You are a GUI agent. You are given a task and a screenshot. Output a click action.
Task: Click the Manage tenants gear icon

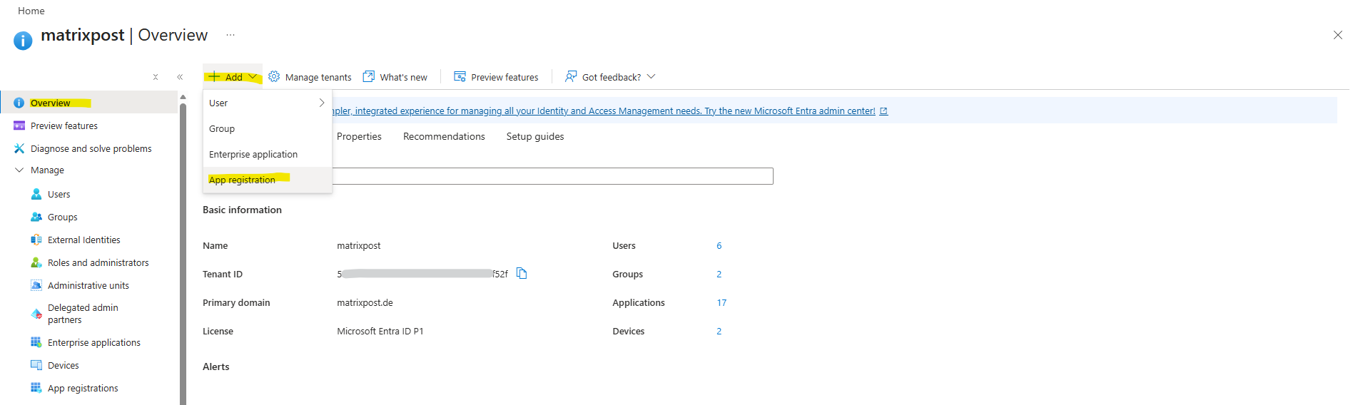click(x=274, y=77)
